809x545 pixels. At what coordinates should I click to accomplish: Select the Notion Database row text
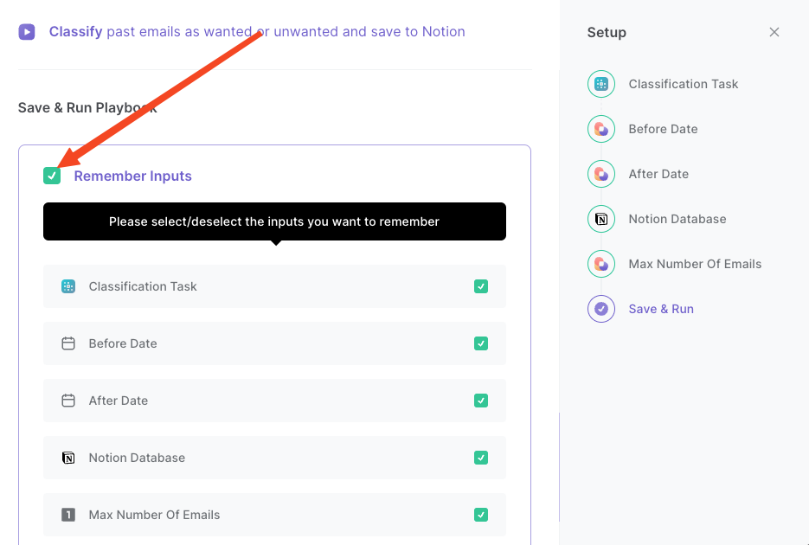tap(137, 458)
